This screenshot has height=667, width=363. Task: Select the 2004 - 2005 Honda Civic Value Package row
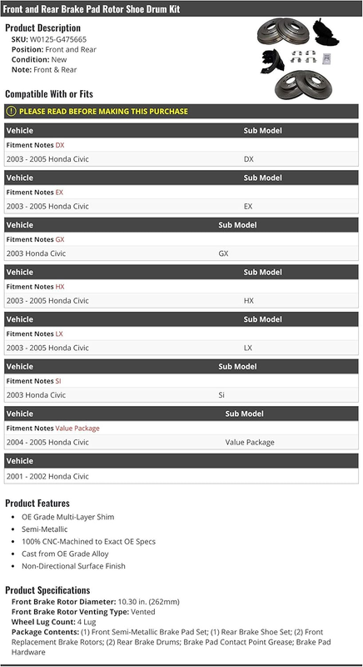click(181, 443)
